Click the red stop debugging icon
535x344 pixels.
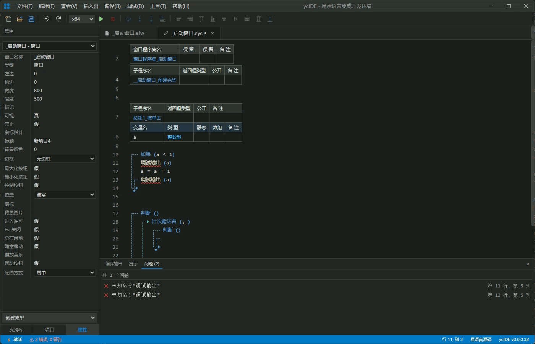pyautogui.click(x=113, y=19)
